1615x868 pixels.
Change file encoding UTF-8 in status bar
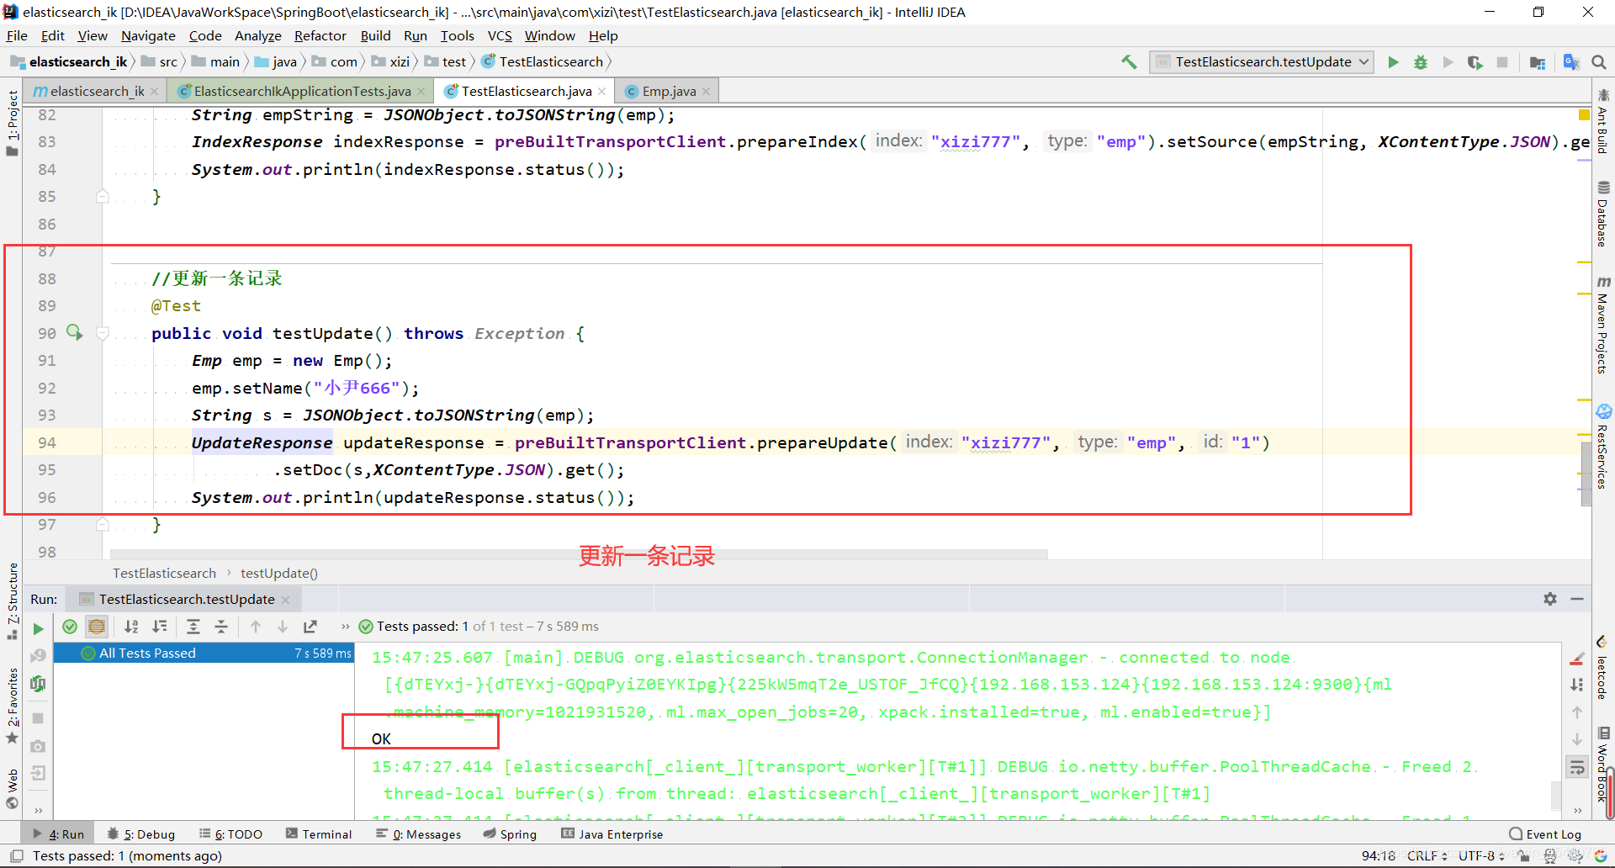[1481, 855]
